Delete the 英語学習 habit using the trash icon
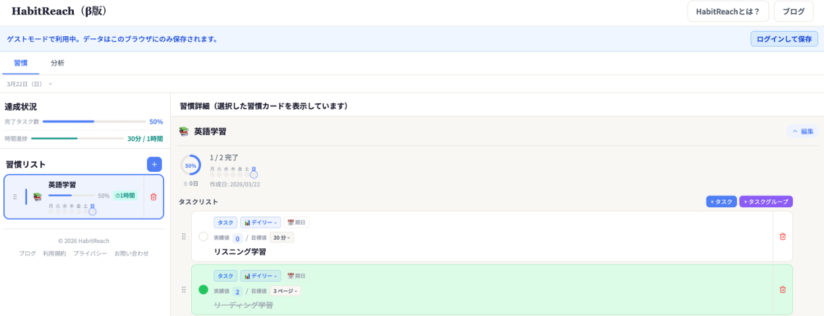This screenshot has height=316, width=824. tap(154, 196)
